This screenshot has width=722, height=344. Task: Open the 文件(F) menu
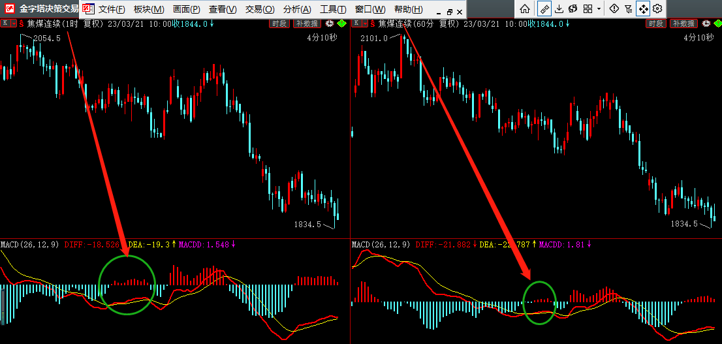click(112, 10)
